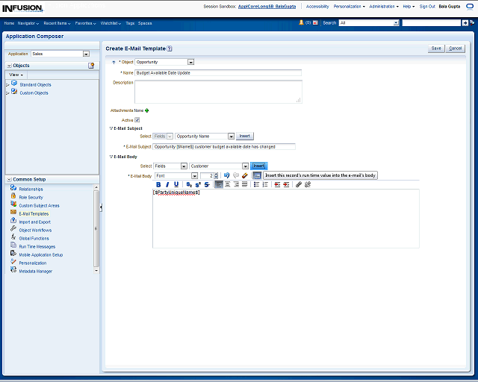Click the new object icon in Objects panel
This screenshot has height=382, width=478.
tap(91, 66)
